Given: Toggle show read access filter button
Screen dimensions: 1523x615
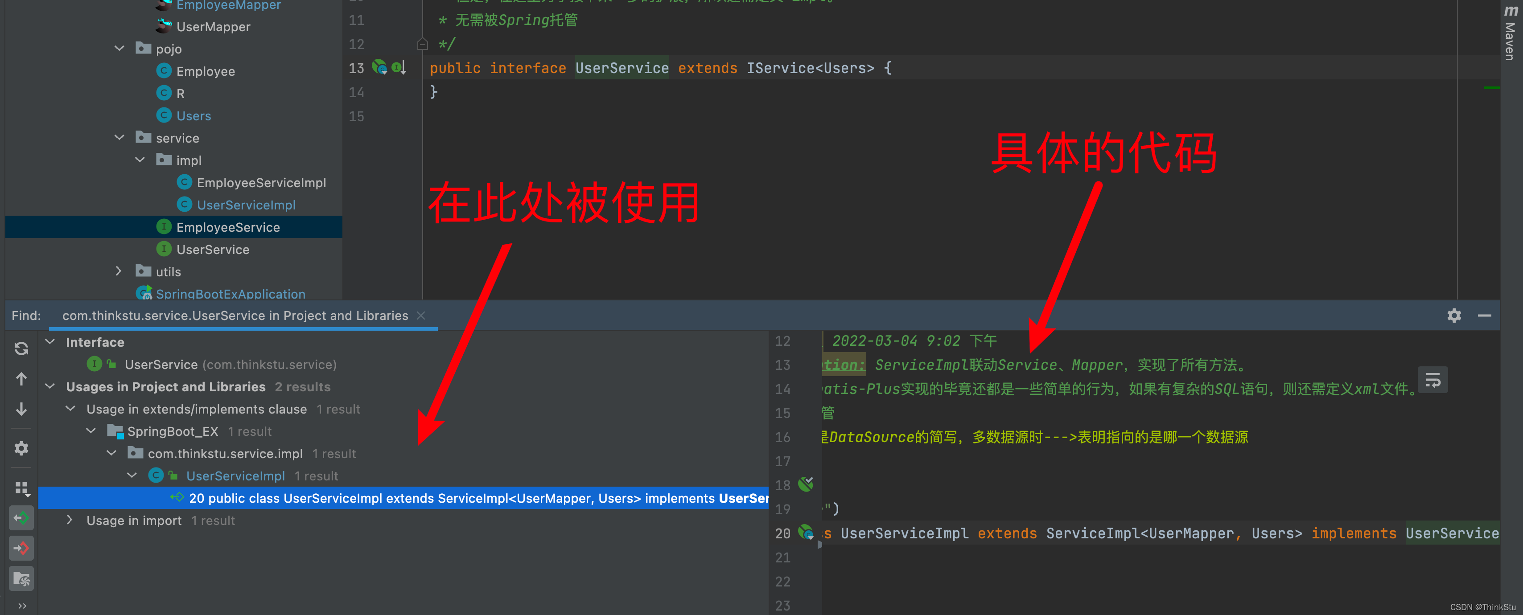Looking at the screenshot, I should [21, 518].
